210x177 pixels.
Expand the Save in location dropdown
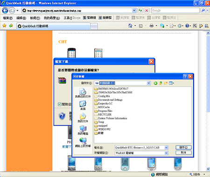click(x=148, y=83)
